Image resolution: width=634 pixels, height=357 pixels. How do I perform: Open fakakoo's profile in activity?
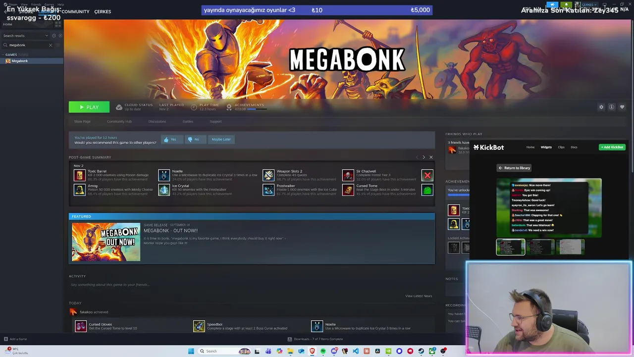coord(86,312)
